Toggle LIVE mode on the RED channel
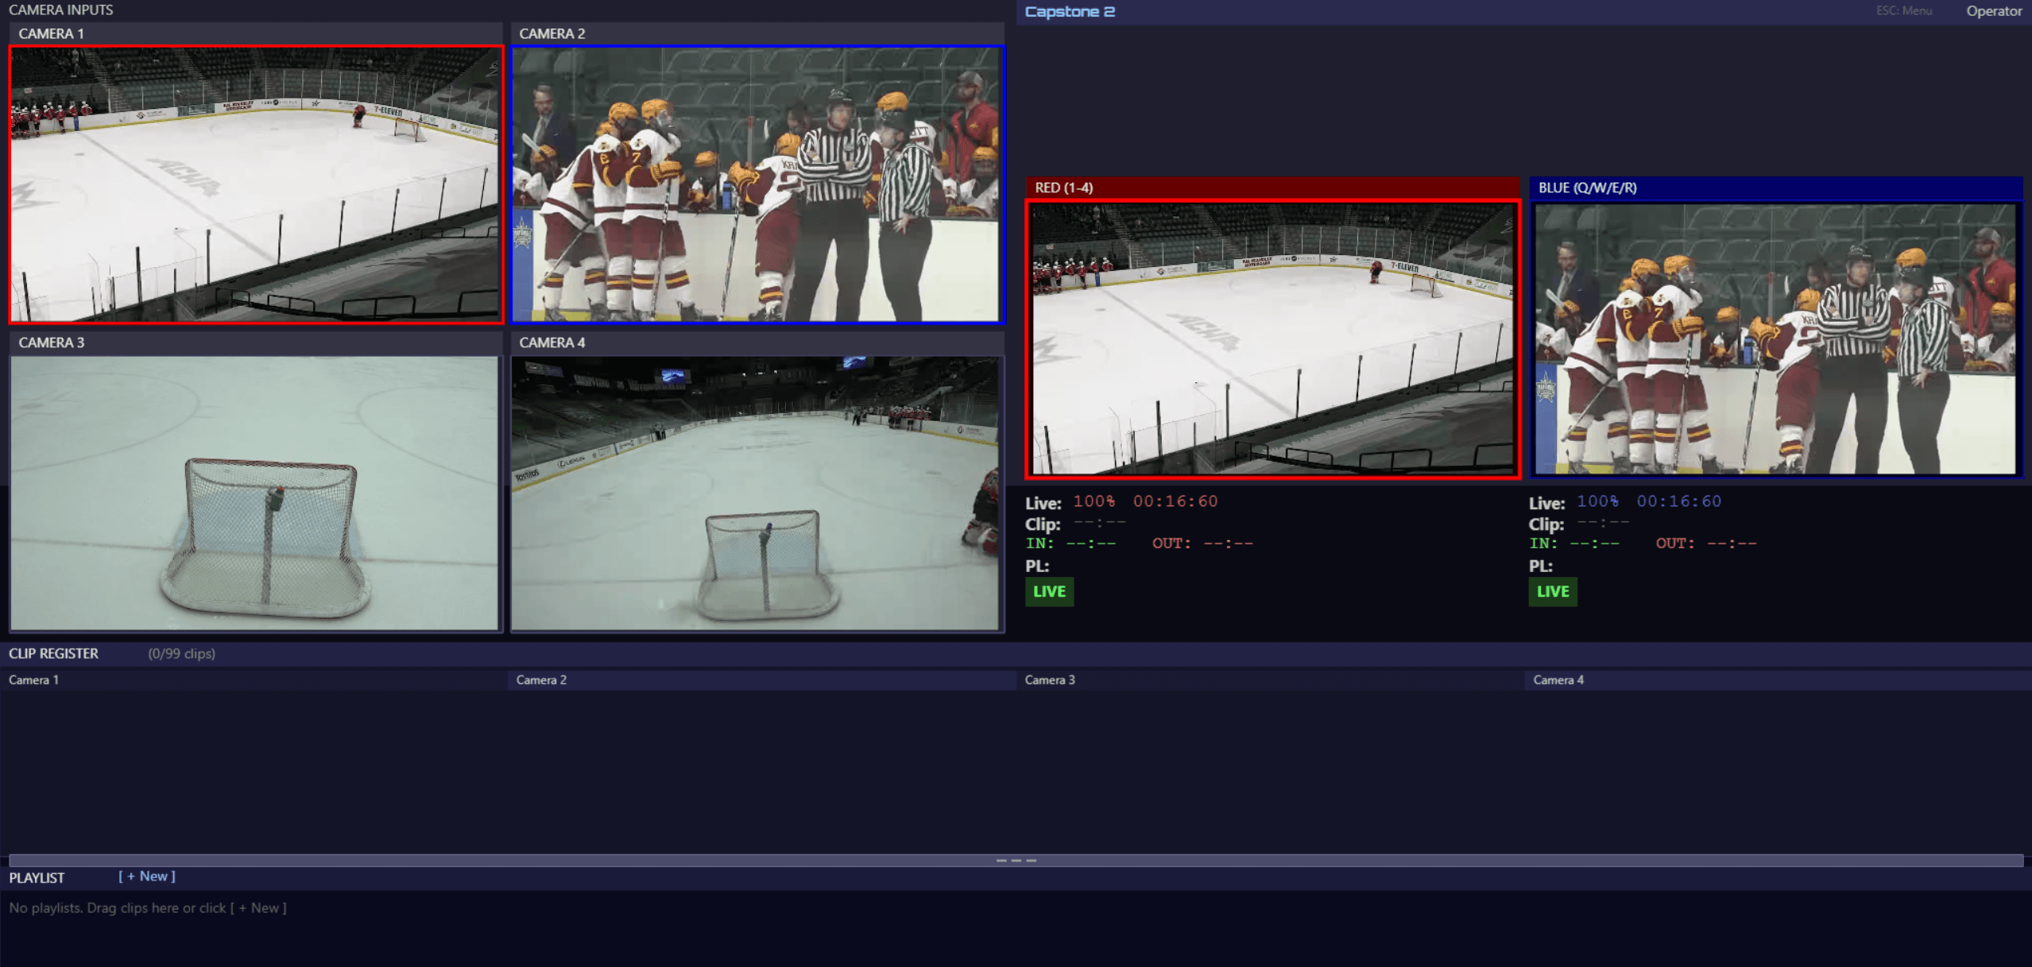The image size is (2032, 967). (1048, 591)
